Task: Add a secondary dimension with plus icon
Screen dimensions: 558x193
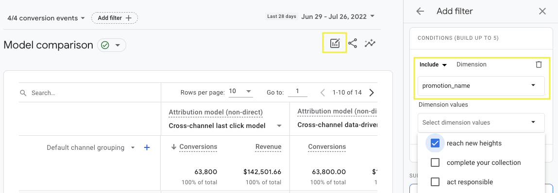Action: click(147, 147)
